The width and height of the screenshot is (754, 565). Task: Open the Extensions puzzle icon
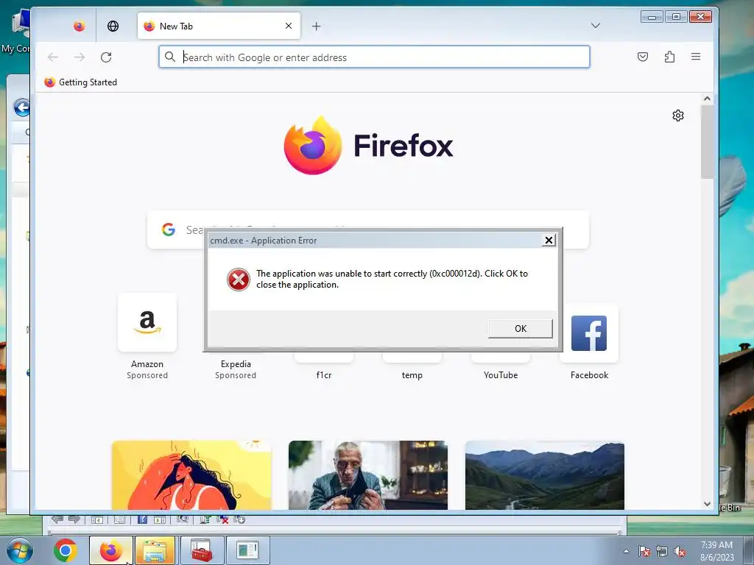669,57
